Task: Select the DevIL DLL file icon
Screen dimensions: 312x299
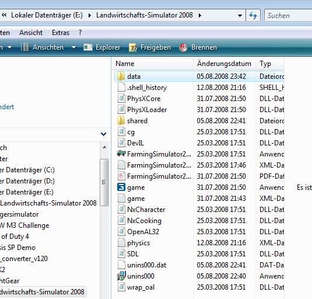Action: [121, 143]
